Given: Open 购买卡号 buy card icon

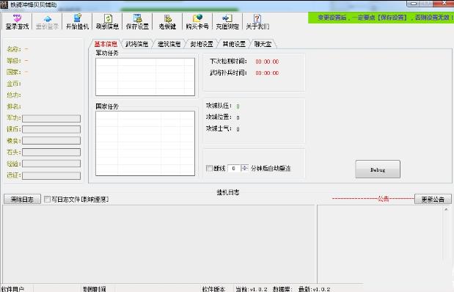Looking at the screenshot, I should 197,22.
